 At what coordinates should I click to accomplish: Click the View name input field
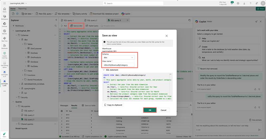(x=118, y=65)
